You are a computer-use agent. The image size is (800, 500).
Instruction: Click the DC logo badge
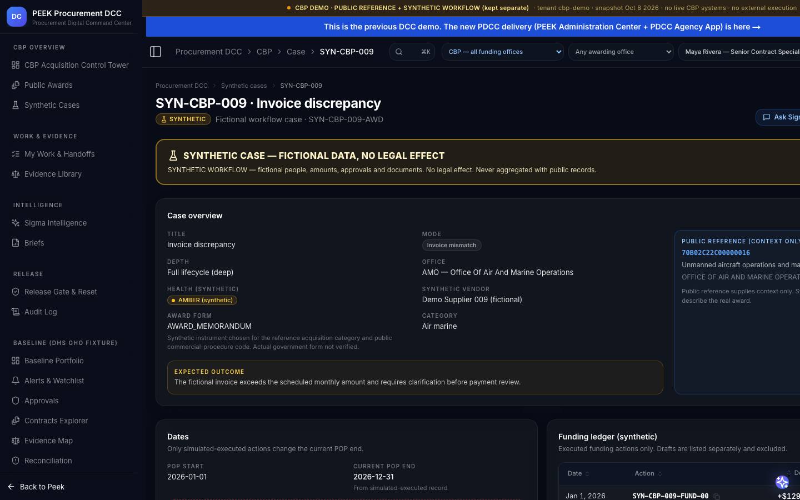(17, 17)
